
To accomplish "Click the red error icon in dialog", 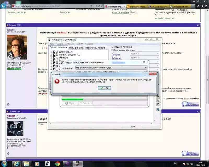I will coord(57,81).
